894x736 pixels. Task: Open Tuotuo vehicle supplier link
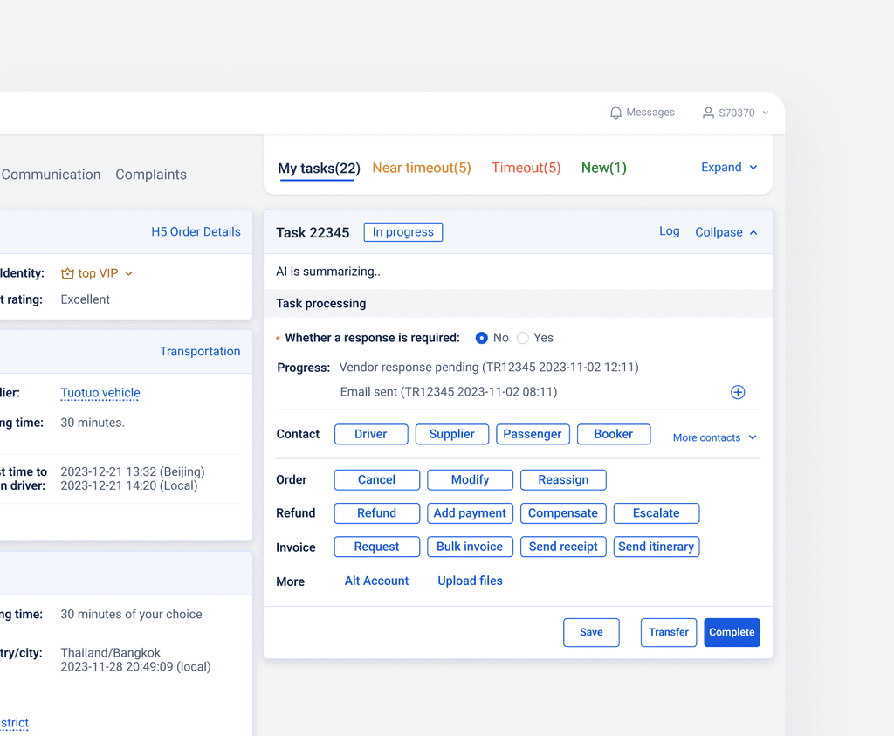[100, 393]
